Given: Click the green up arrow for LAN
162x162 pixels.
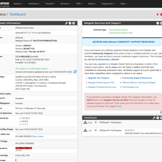Looking at the screenshot, I should tap(96, 130).
